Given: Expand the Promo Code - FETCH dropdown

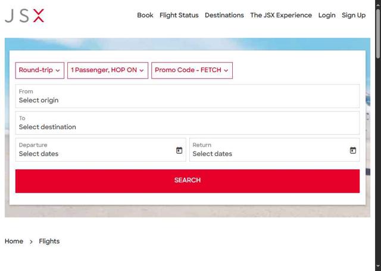Looking at the screenshot, I should point(192,70).
